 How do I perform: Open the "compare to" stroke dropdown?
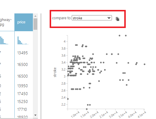(92, 18)
